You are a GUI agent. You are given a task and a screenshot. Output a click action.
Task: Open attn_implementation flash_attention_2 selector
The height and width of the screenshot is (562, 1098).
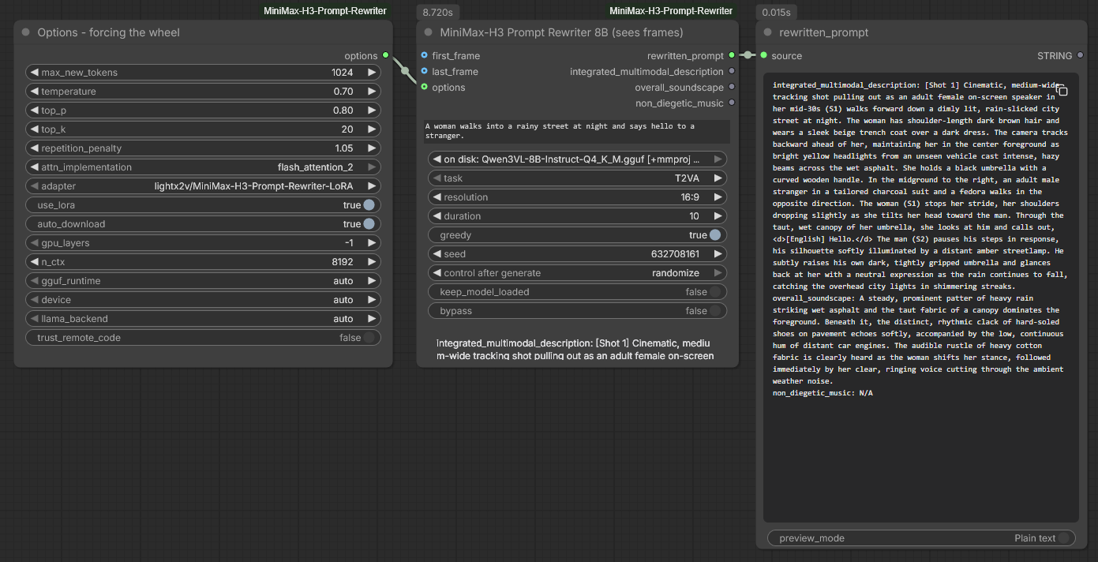point(203,167)
